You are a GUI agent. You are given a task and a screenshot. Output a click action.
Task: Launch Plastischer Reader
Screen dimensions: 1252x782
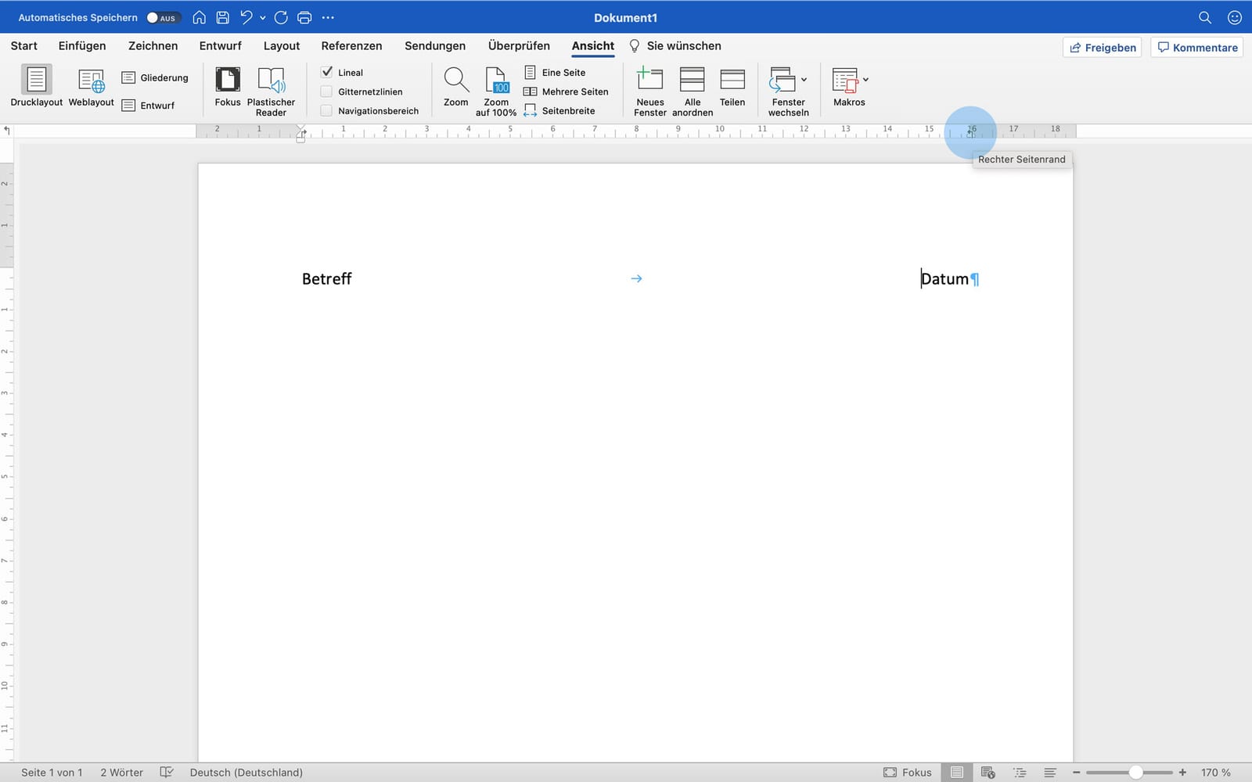[271, 91]
